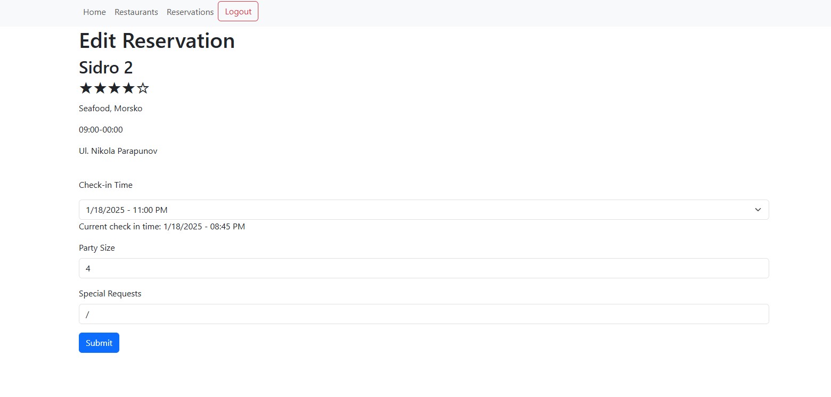Click the Special Requests label
Screen dimensions: 831x397
coord(110,294)
